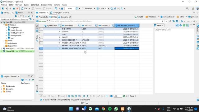Open the Ayuda menu

[65, 5]
